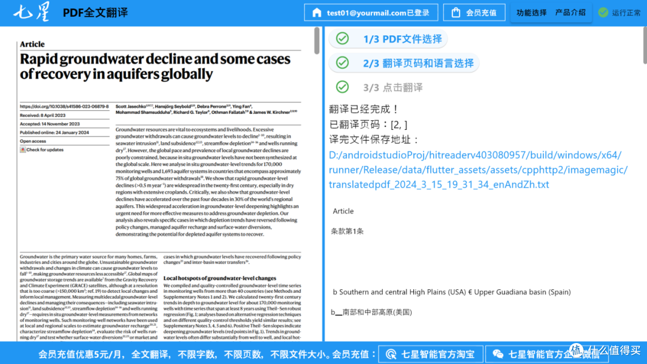Open 七星智能官方企业微信 button
The width and height of the screenshot is (647, 364).
(x=547, y=354)
